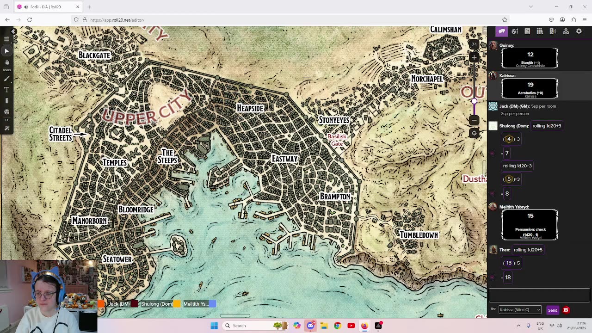Open YouTube app from taskbar
This screenshot has width=592, height=333.
click(x=351, y=326)
